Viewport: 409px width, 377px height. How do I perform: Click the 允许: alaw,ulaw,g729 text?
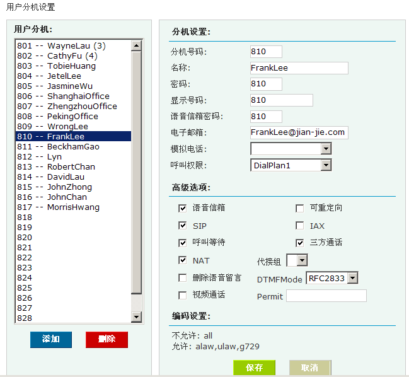pyautogui.click(x=216, y=347)
